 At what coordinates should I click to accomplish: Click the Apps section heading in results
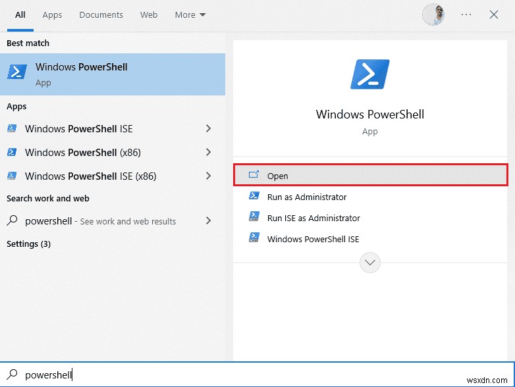16,107
